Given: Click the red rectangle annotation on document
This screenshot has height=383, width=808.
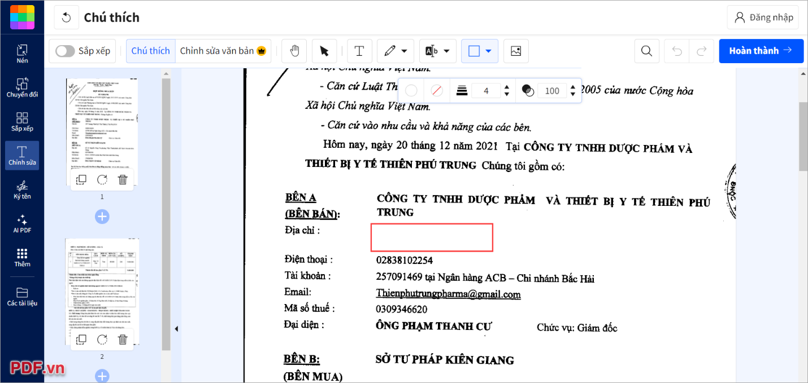Looking at the screenshot, I should point(432,237).
